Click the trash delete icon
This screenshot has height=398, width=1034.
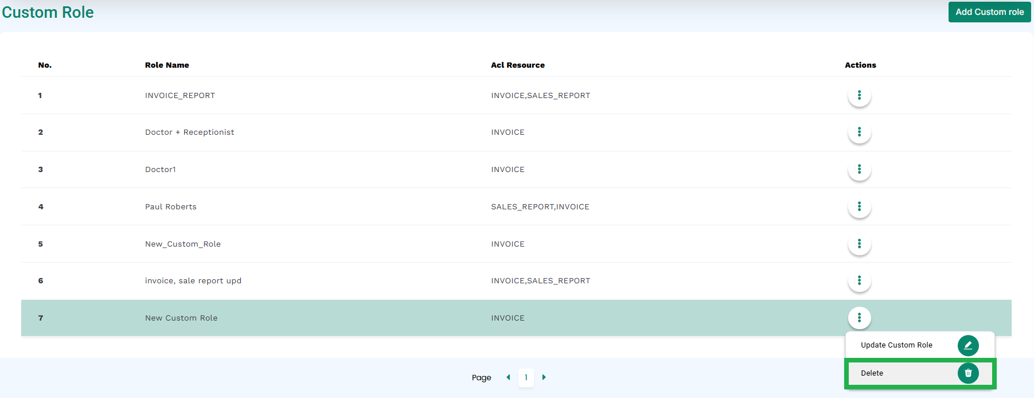[968, 373]
